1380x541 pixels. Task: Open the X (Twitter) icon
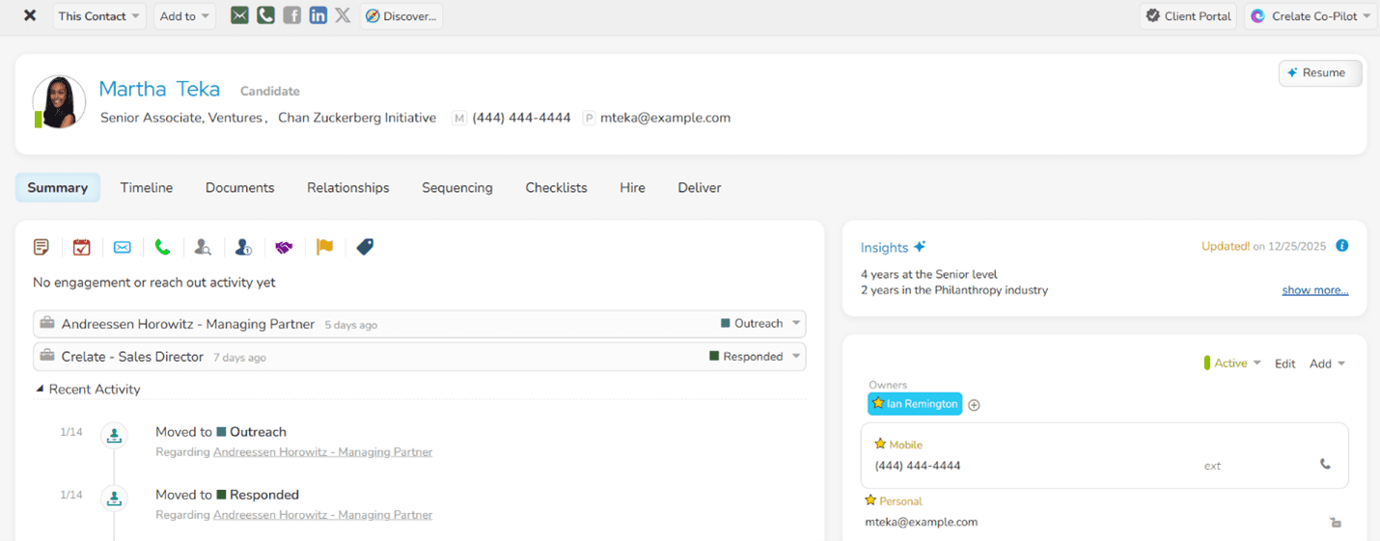pos(343,15)
